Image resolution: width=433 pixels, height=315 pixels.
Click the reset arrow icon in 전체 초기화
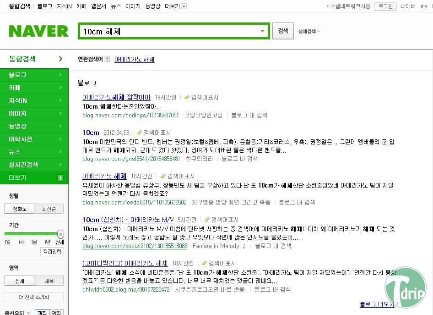pos(21,297)
